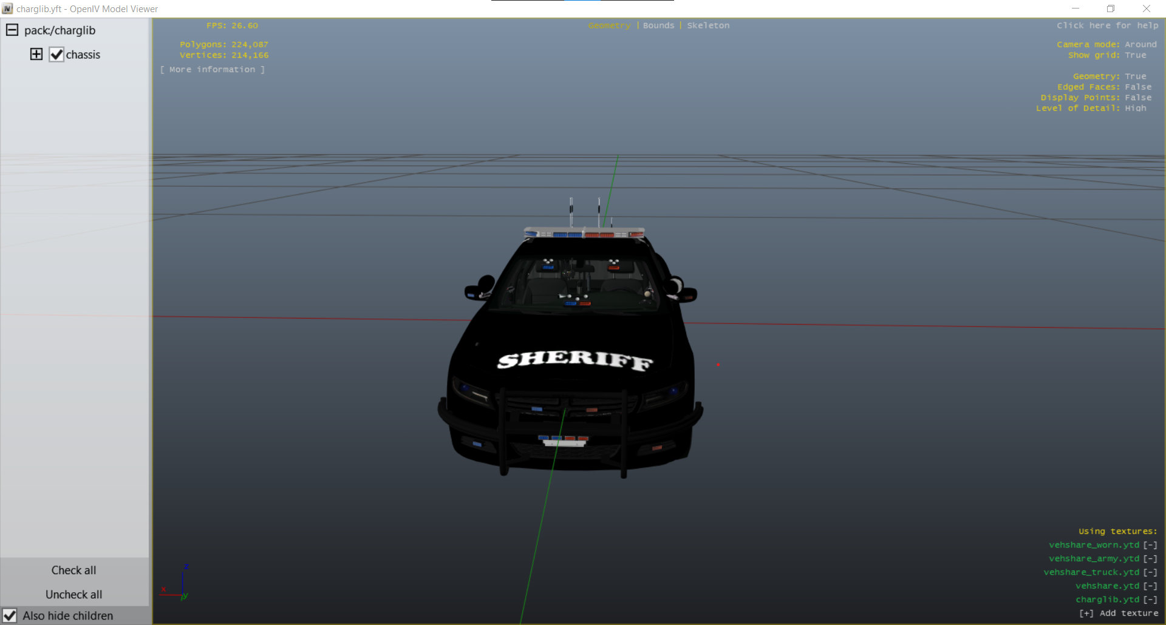This screenshot has width=1166, height=625.
Task: Click the OpenIV app icon in title bar
Action: pos(7,8)
